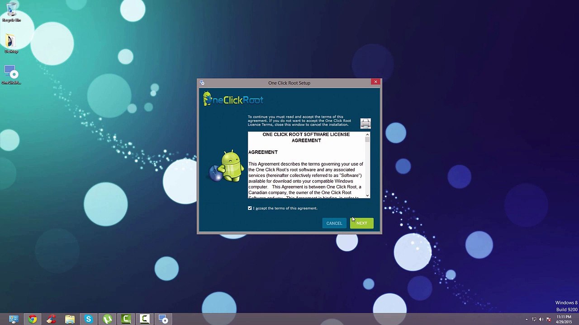The height and width of the screenshot is (325, 579).
Task: Click the 'One Click Root Setup' title text
Action: click(289, 83)
